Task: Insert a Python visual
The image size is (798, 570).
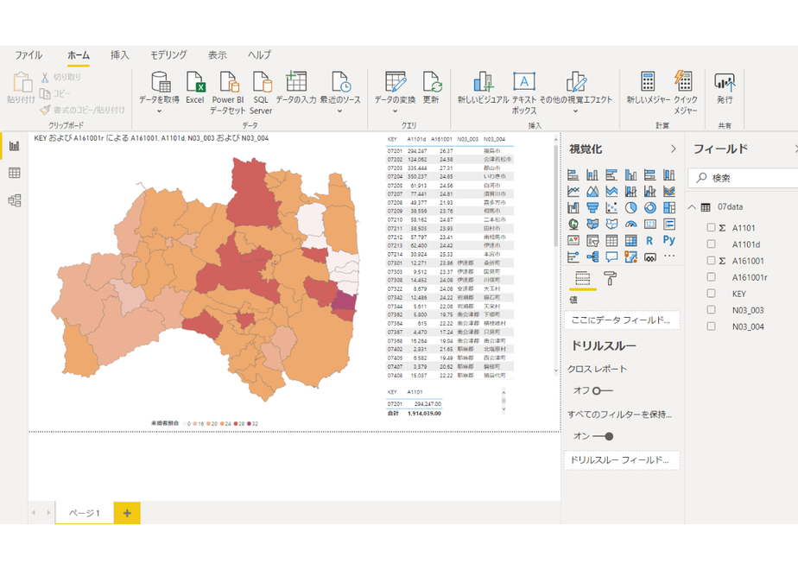Action: (x=669, y=240)
